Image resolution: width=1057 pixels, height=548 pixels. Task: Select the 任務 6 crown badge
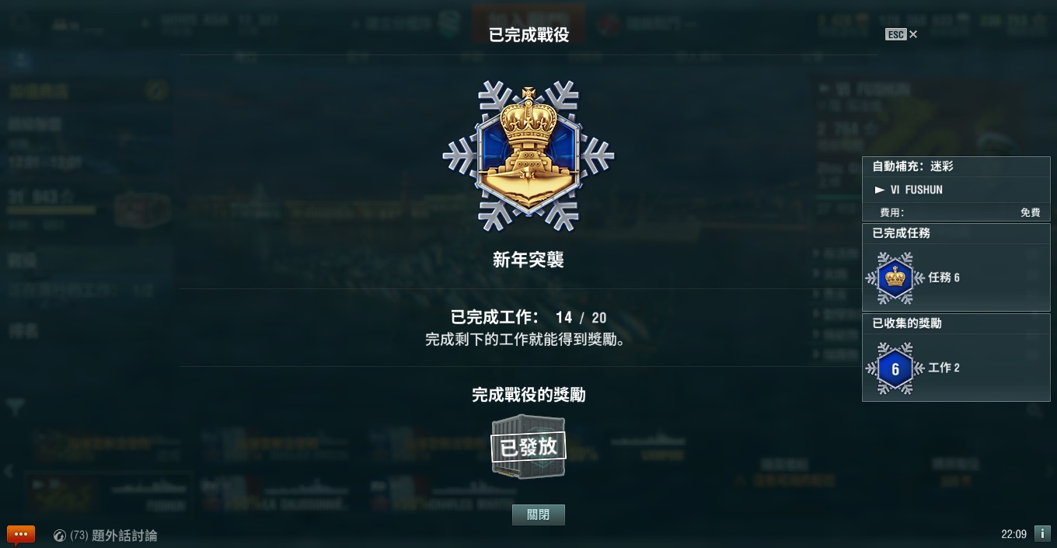click(x=895, y=277)
